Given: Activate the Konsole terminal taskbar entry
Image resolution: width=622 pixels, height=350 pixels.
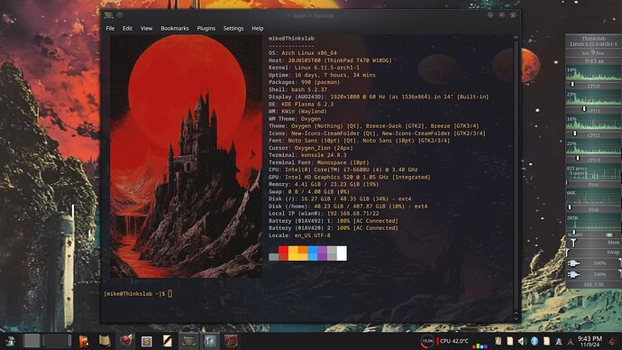Looking at the screenshot, I should (x=188, y=341).
